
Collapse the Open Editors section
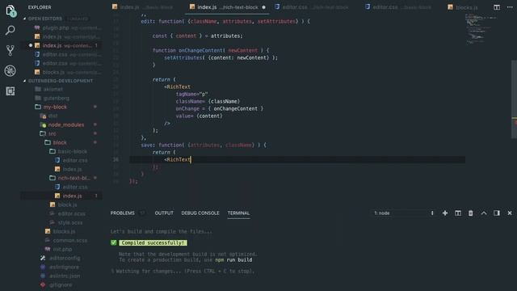tap(45, 19)
